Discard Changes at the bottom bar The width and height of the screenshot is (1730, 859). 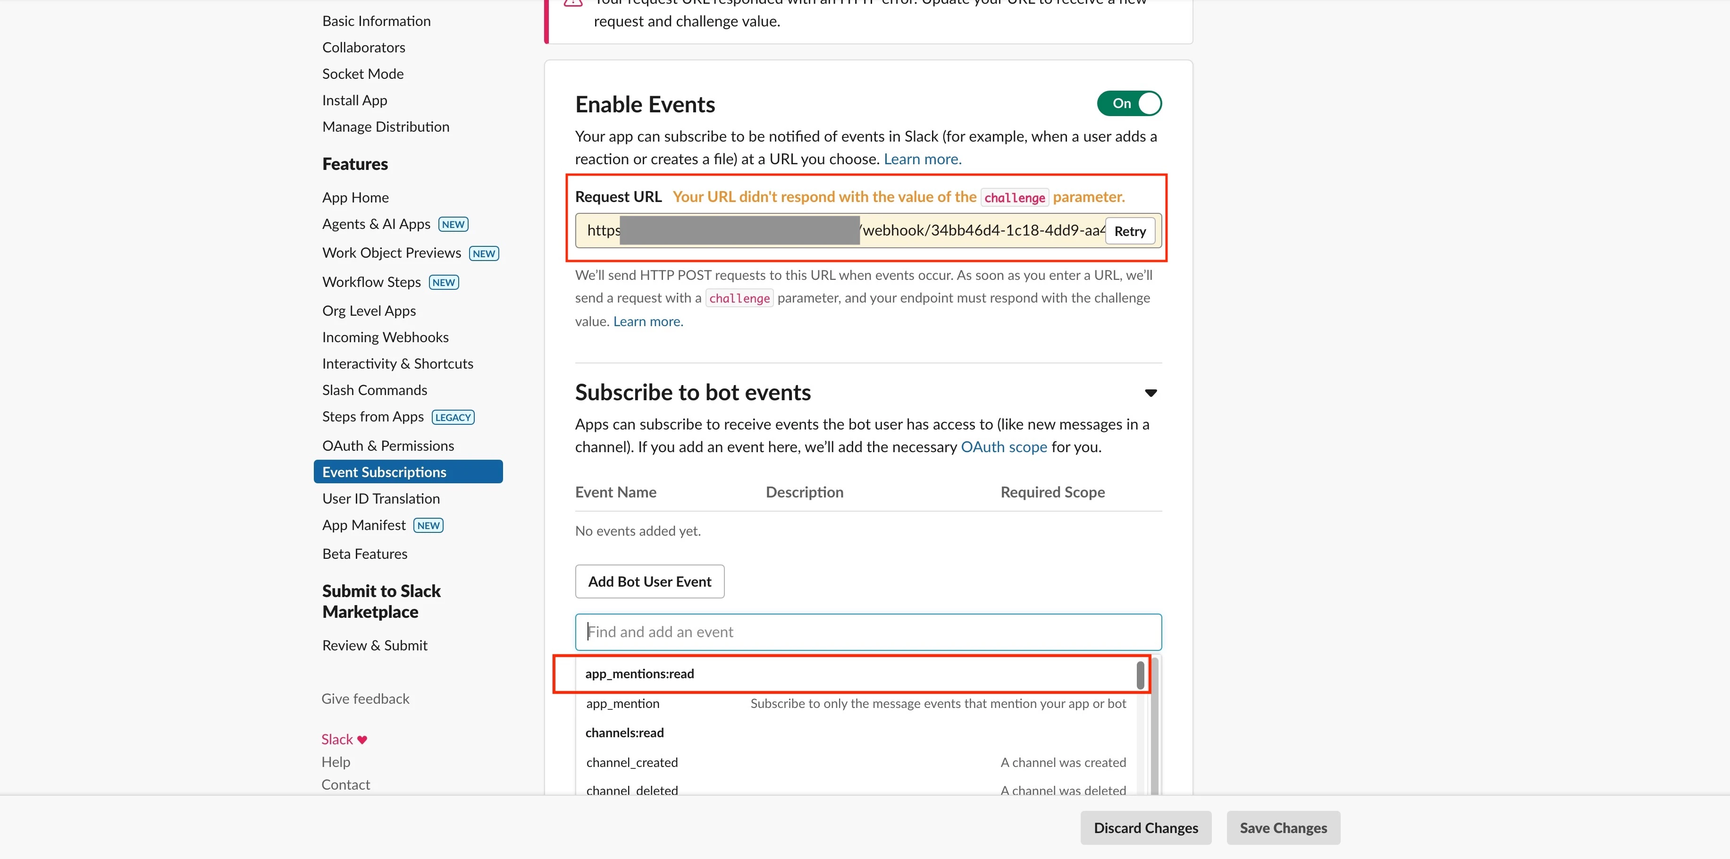(1146, 828)
